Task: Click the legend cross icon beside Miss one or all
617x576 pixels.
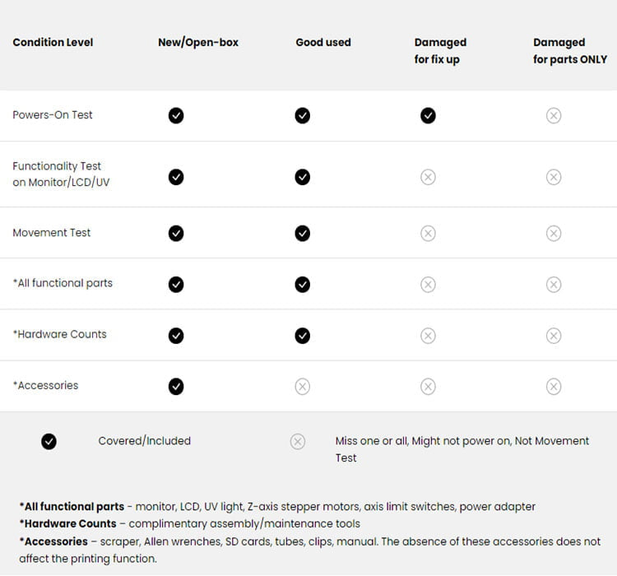Action: pyautogui.click(x=298, y=442)
